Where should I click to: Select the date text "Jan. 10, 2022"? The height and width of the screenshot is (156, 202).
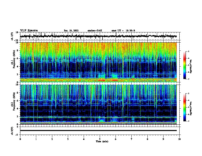71,31
